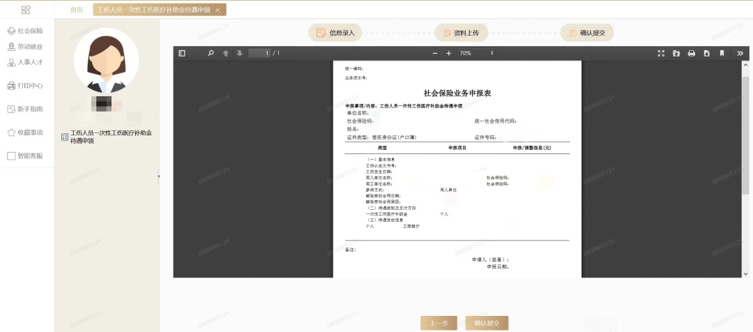
Task: Toggle the PDF viewer sidebar
Action: 182,53
